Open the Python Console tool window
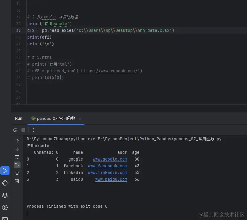The image size is (247, 220). pyautogui.click(x=5, y=183)
